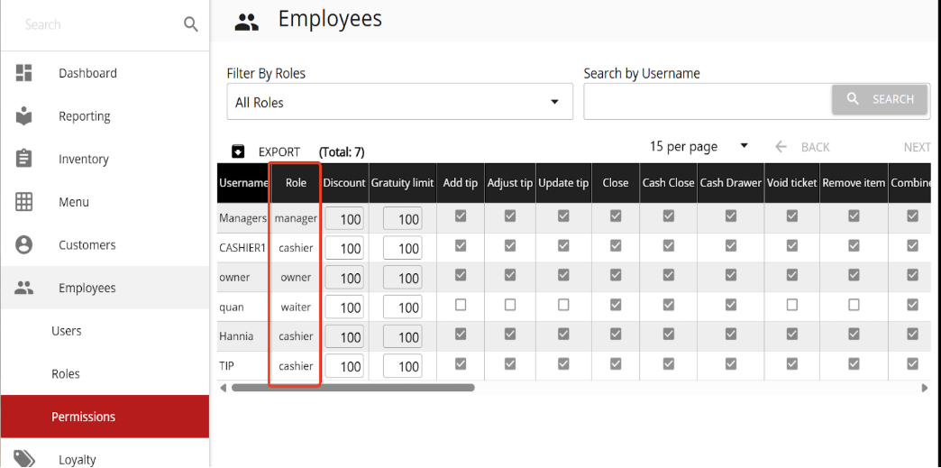Open the Reporting section

click(85, 116)
